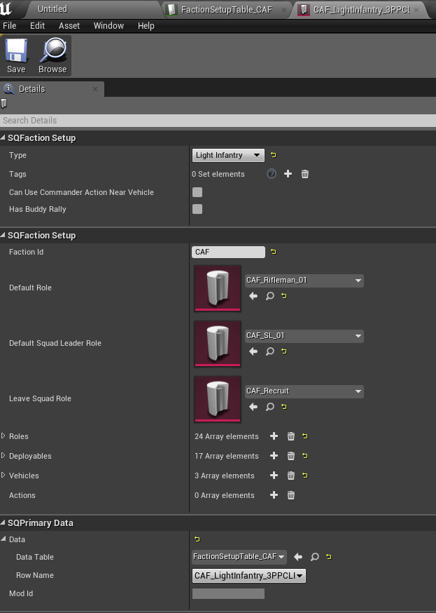This screenshot has height=613, width=436.
Task: Toggle the Has Buddy Rally checkbox
Action: pos(197,209)
